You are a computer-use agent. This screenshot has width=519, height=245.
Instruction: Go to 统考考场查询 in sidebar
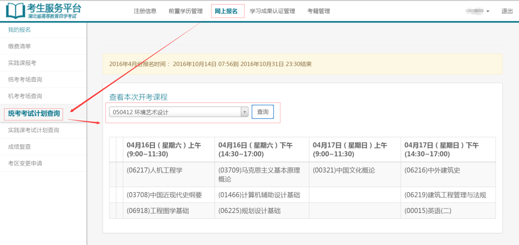click(x=25, y=80)
